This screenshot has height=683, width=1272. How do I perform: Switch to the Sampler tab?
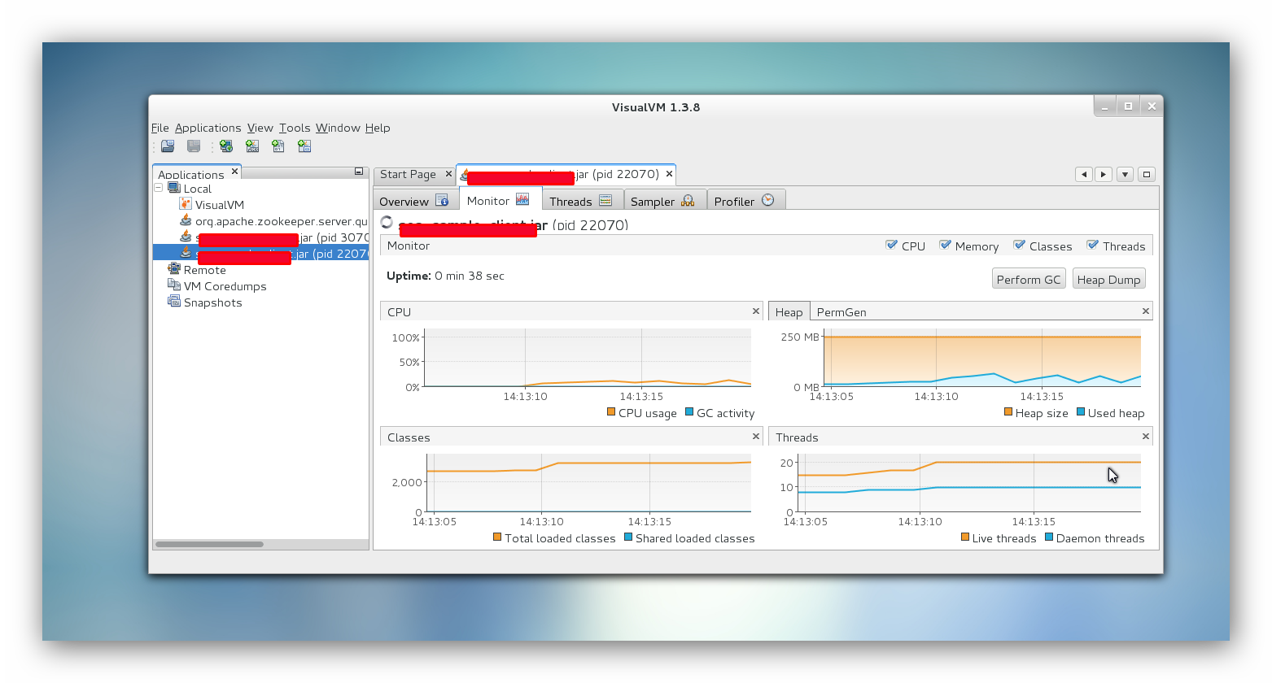tap(664, 200)
